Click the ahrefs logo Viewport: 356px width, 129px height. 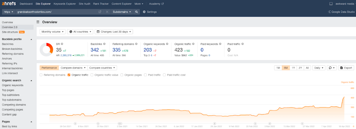[9, 4]
